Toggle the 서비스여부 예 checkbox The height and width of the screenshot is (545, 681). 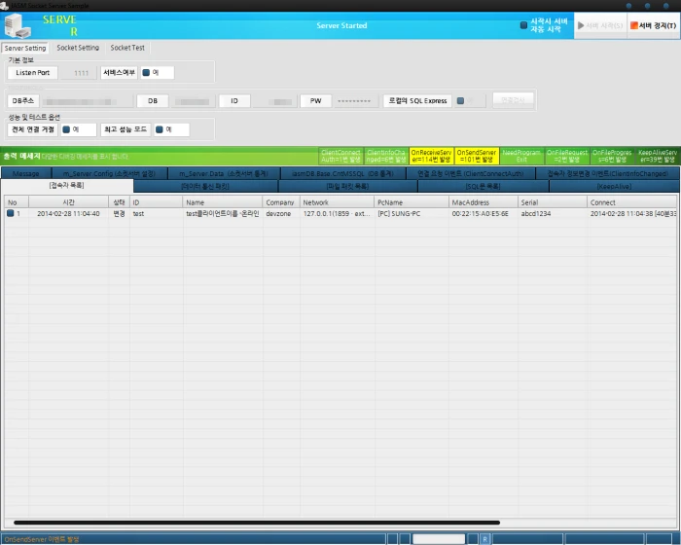click(146, 73)
